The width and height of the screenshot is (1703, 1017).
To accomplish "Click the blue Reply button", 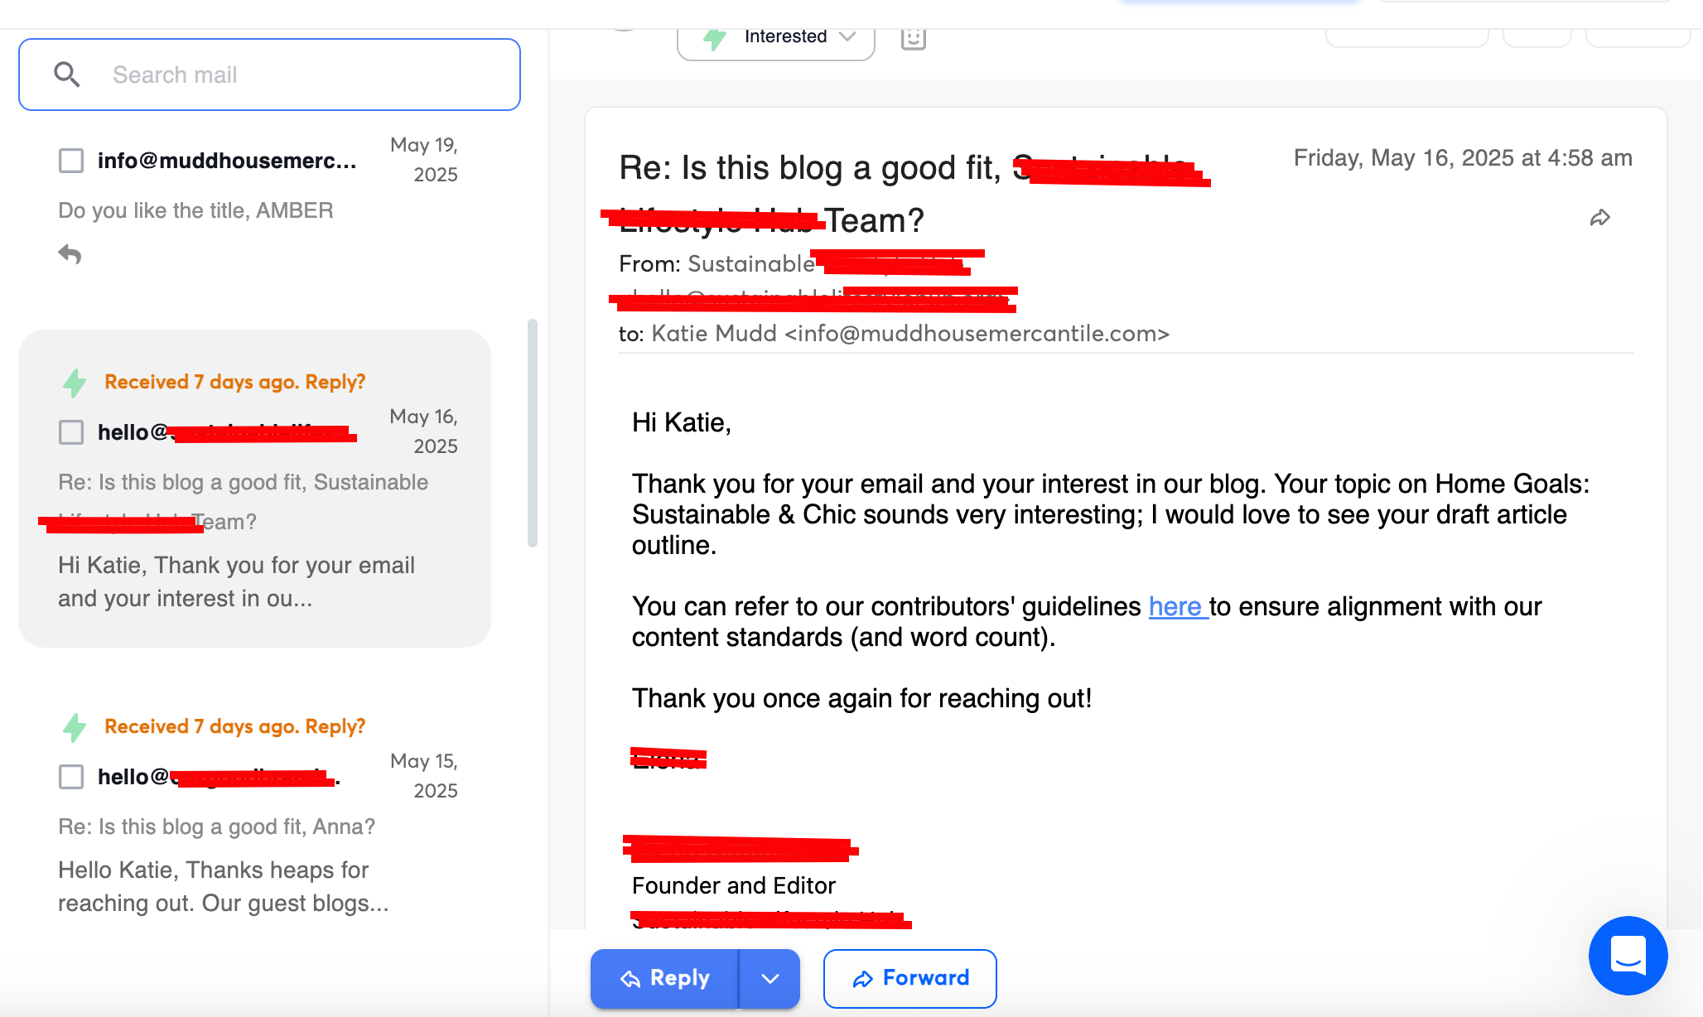I will [x=664, y=979].
